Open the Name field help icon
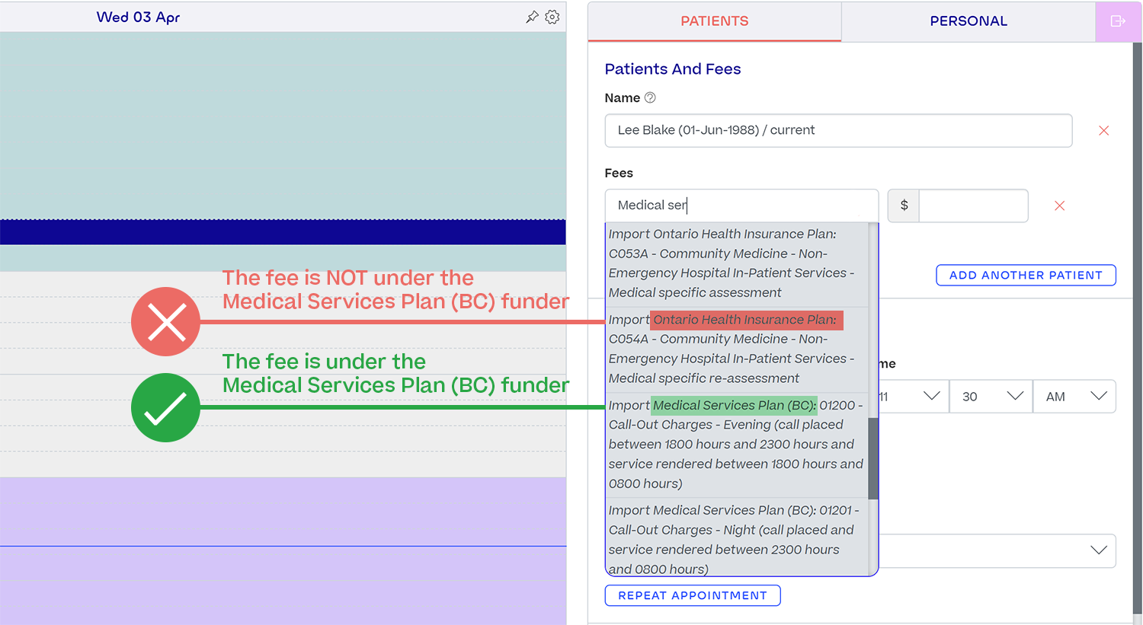Image resolution: width=1143 pixels, height=625 pixels. [x=650, y=97]
